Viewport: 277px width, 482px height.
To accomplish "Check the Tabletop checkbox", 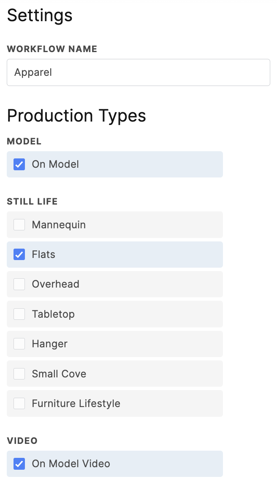I will 19,314.
